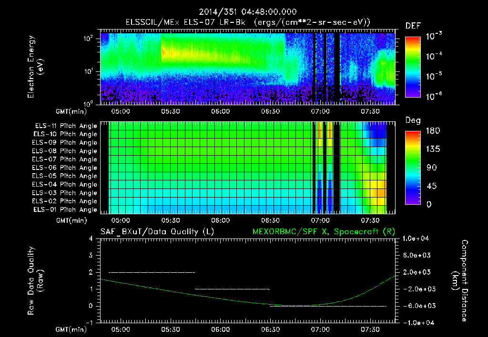This screenshot has height=337, width=488.
Task: Click the data quality line segment at level 2
Action: pos(152,272)
